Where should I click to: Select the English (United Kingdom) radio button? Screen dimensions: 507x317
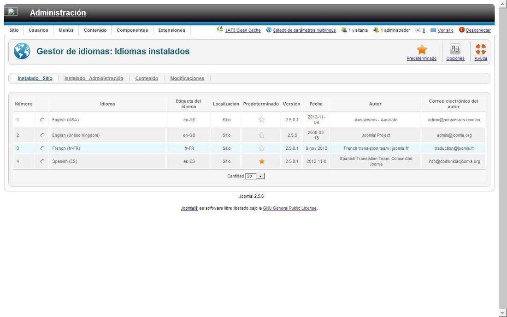coord(42,135)
